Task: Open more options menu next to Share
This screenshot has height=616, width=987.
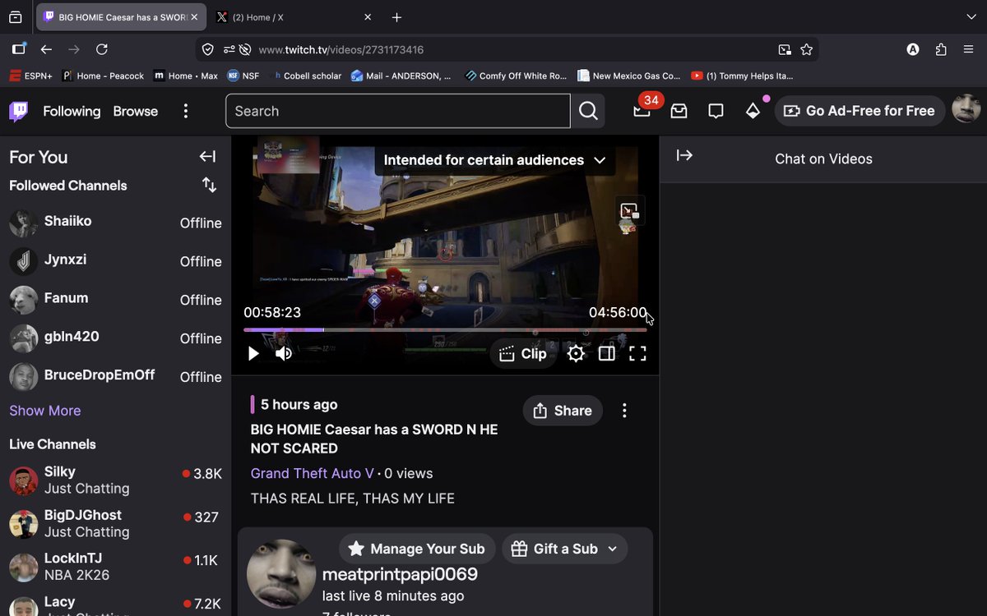Action: [x=624, y=411]
